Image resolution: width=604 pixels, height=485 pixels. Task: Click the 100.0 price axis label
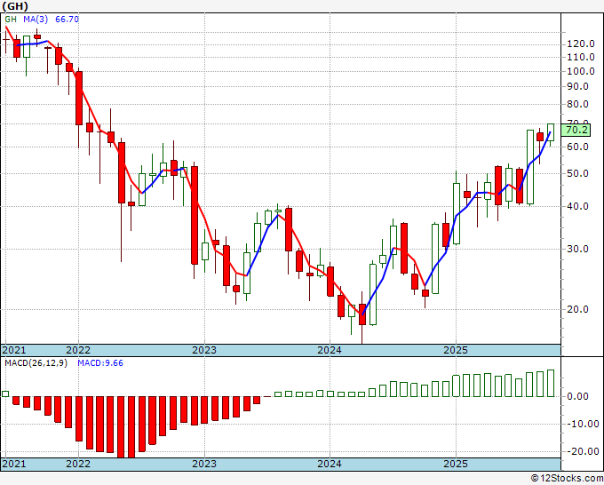tap(581, 71)
